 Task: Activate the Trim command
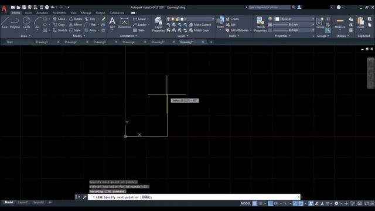pyautogui.click(x=90, y=19)
